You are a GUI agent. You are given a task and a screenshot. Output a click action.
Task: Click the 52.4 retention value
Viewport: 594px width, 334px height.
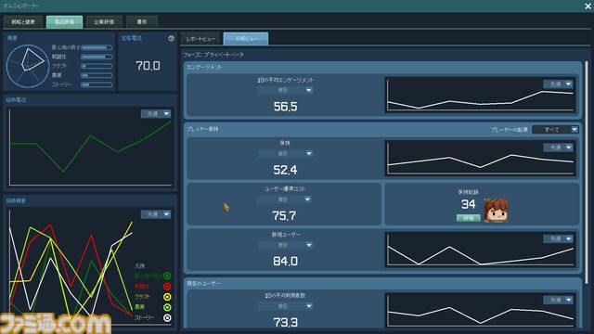click(285, 170)
